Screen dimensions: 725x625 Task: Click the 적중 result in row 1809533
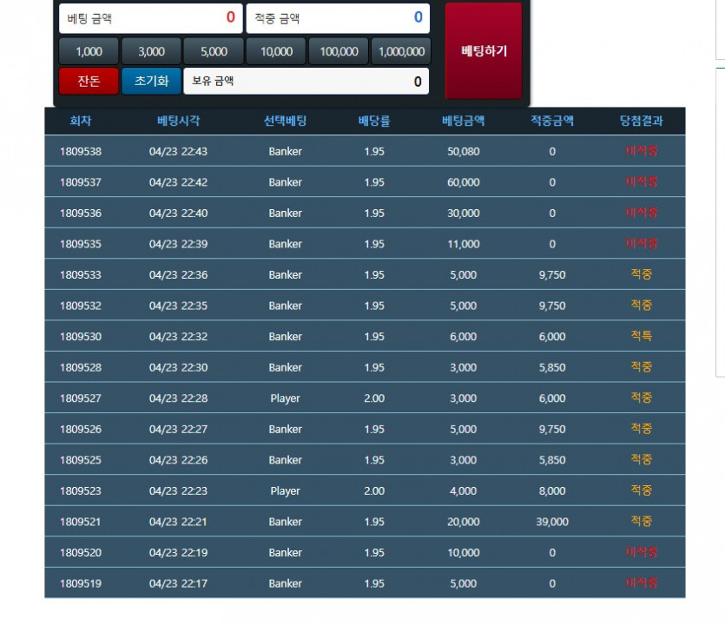tap(642, 274)
